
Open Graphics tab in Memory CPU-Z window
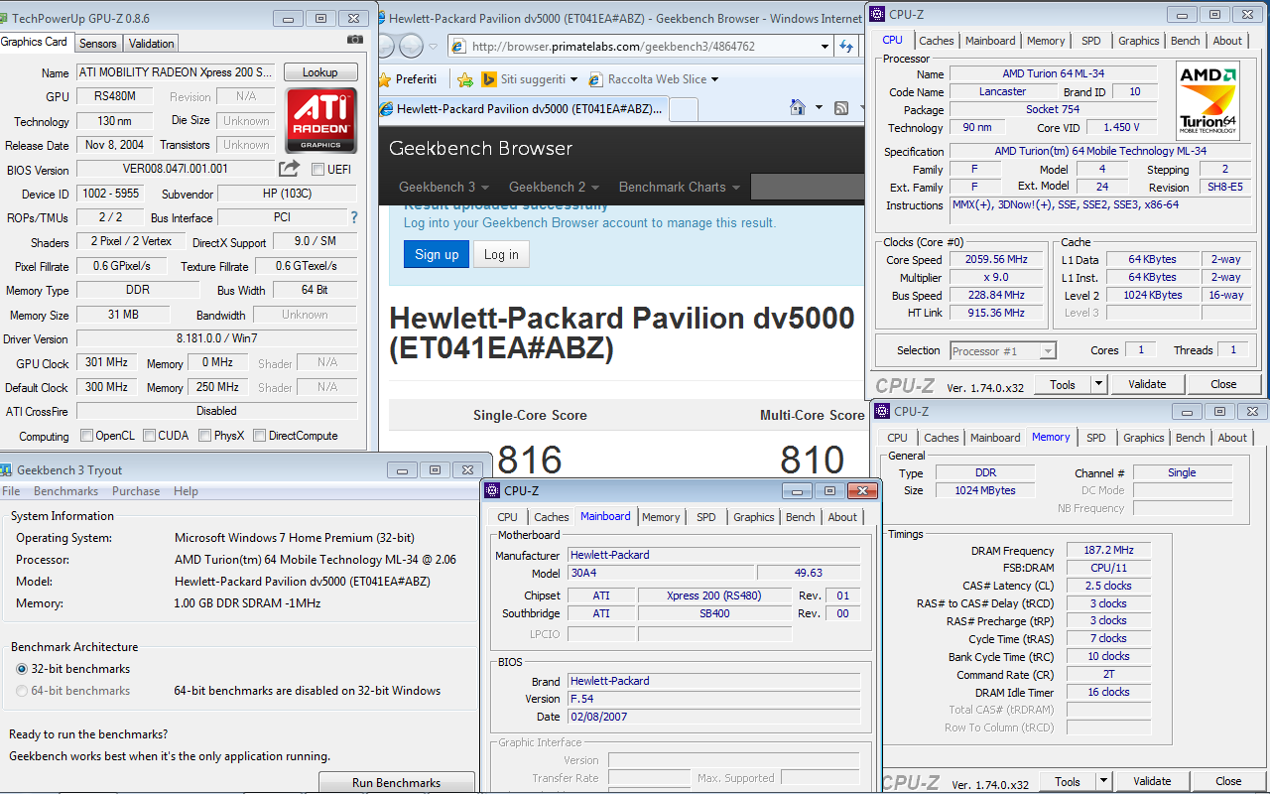(x=1144, y=438)
